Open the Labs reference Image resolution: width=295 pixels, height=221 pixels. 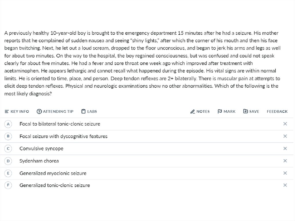[89, 112]
